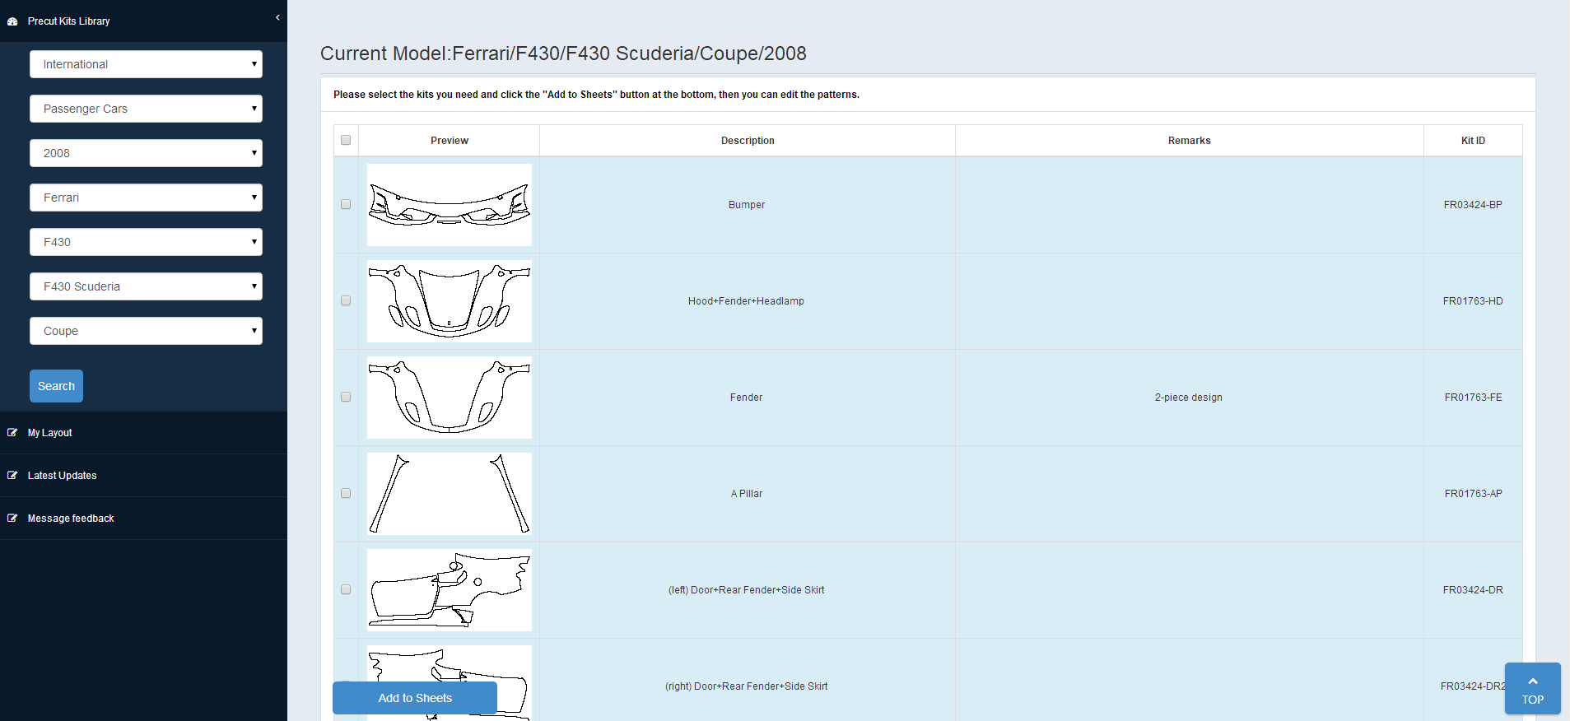Open the International region dropdown

click(x=146, y=64)
